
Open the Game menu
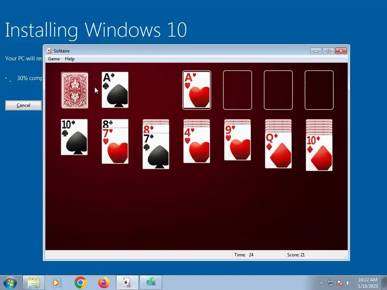point(54,59)
